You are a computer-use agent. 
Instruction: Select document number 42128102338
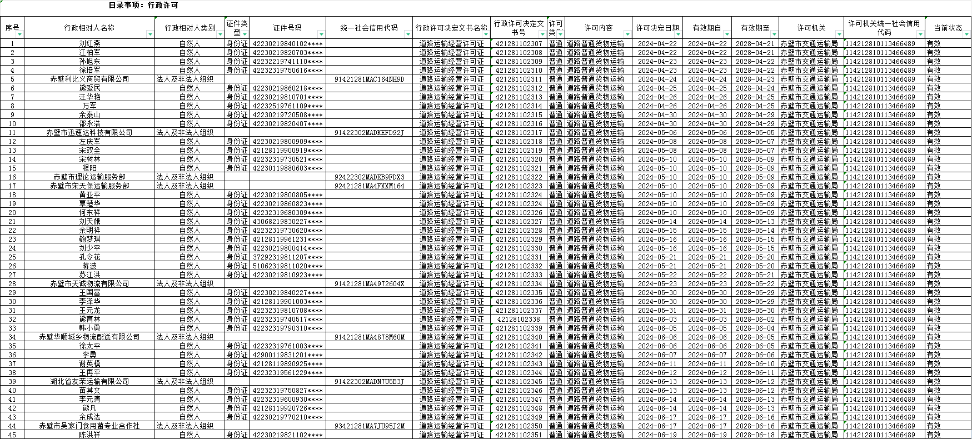pos(519,319)
